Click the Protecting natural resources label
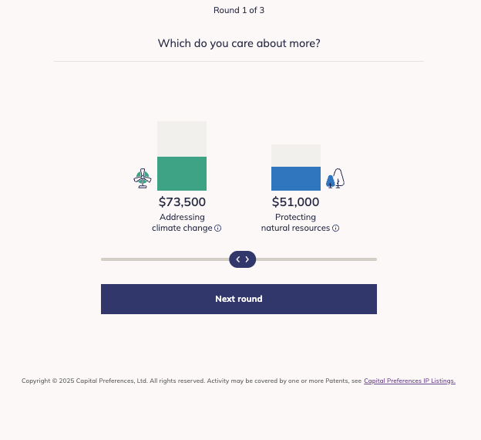 [x=296, y=222]
